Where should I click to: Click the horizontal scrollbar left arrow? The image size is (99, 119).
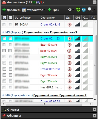pyautogui.click(x=3, y=104)
